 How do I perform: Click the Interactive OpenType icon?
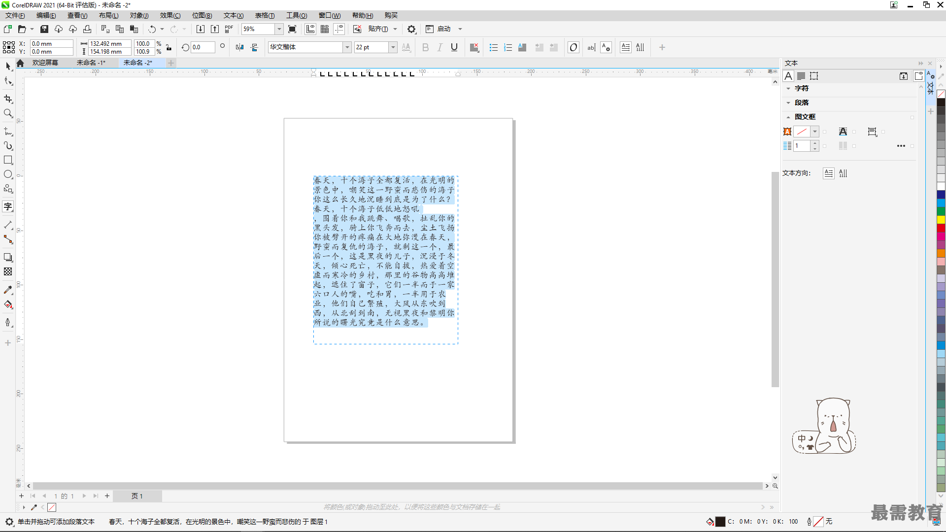click(x=573, y=47)
